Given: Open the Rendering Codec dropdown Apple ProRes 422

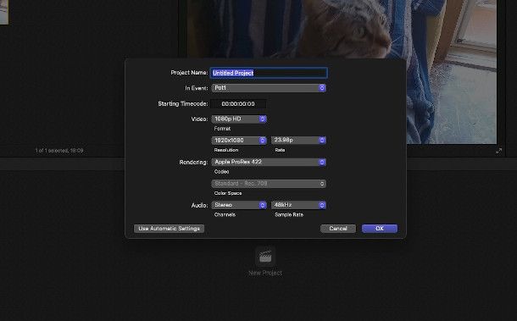Looking at the screenshot, I should [x=269, y=162].
